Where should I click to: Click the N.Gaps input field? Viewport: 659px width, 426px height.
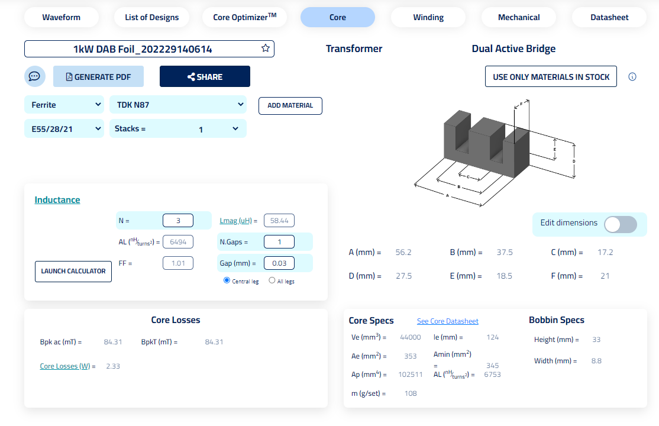279,242
